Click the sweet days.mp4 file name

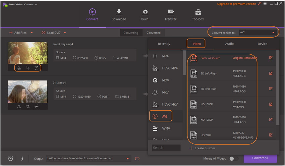pyautogui.click(x=63, y=44)
